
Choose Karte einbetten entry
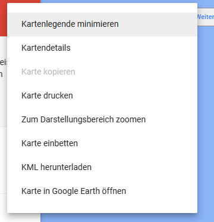pyautogui.click(x=102, y=144)
